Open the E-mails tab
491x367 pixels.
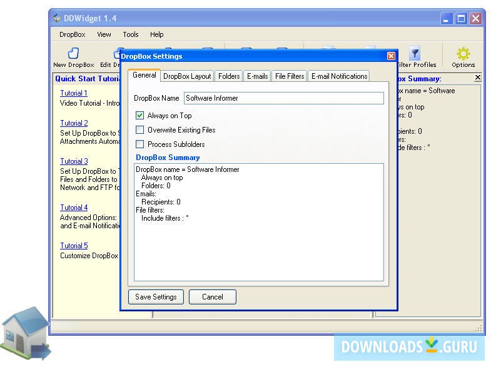258,76
